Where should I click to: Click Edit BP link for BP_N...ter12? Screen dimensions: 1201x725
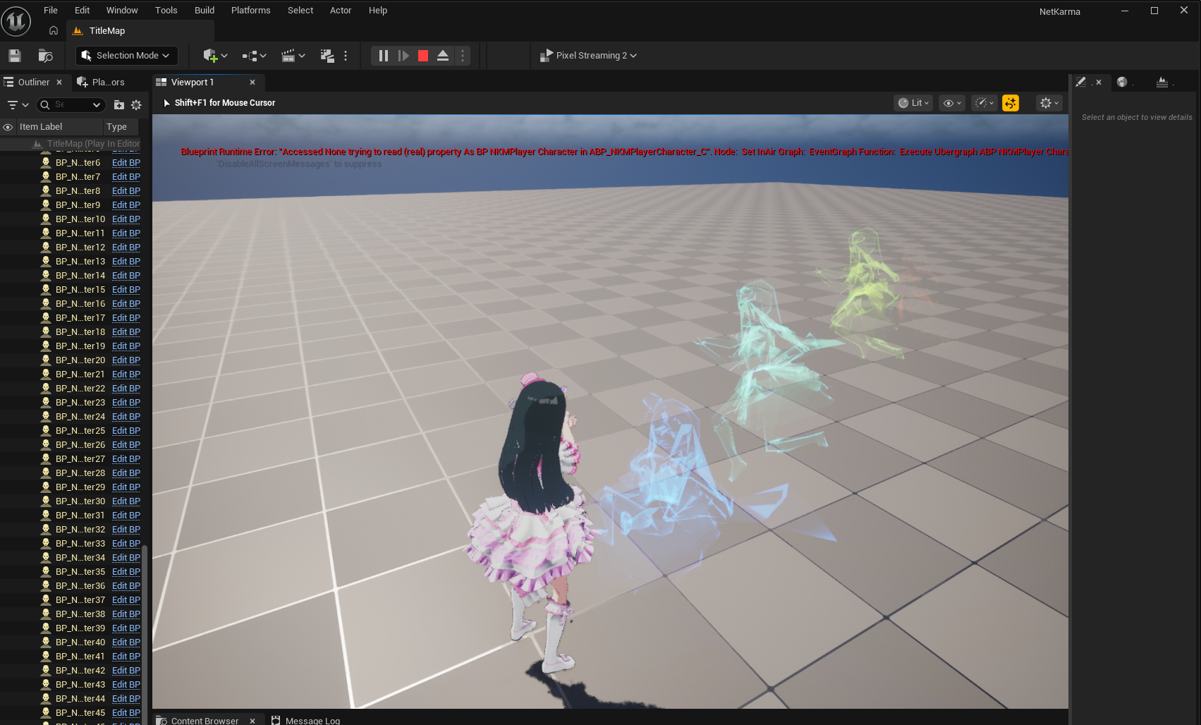point(126,248)
